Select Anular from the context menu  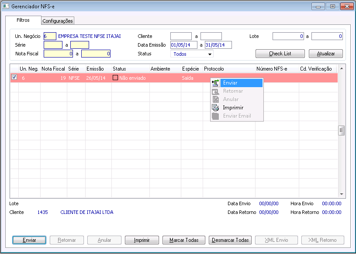click(x=237, y=99)
